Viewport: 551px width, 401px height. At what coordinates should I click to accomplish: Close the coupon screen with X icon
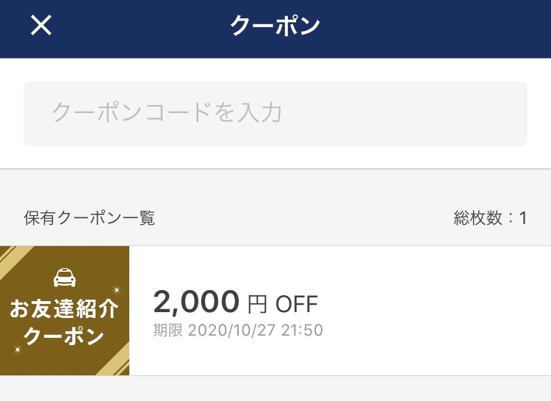point(41,25)
